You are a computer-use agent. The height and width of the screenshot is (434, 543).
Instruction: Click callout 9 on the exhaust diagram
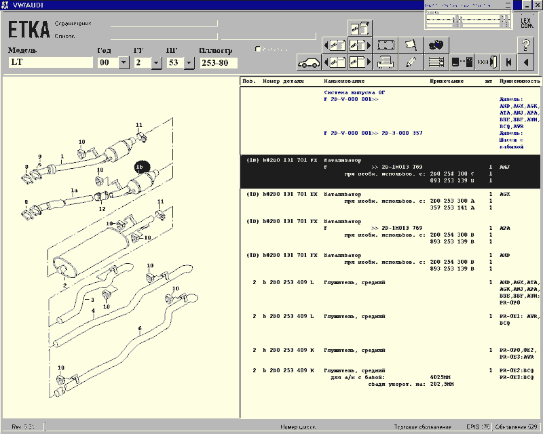tap(40, 157)
